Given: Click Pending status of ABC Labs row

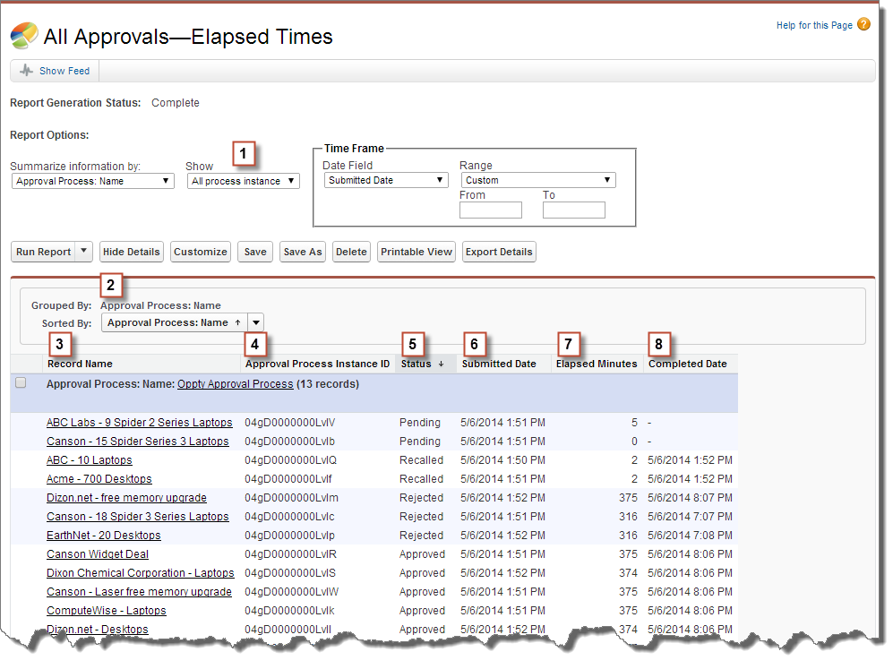Looking at the screenshot, I should pos(420,423).
